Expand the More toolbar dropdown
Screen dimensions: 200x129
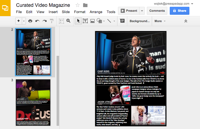(x=160, y=21)
